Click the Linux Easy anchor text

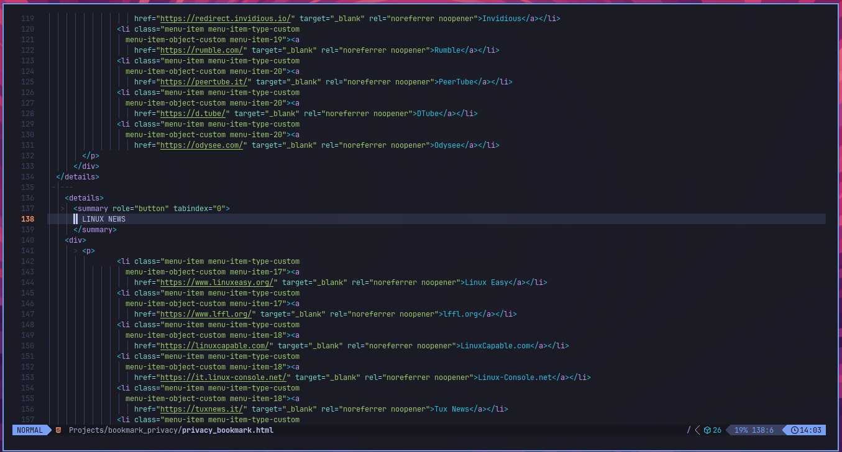(x=487, y=282)
